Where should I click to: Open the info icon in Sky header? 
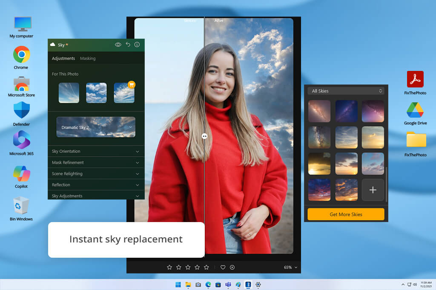(137, 44)
